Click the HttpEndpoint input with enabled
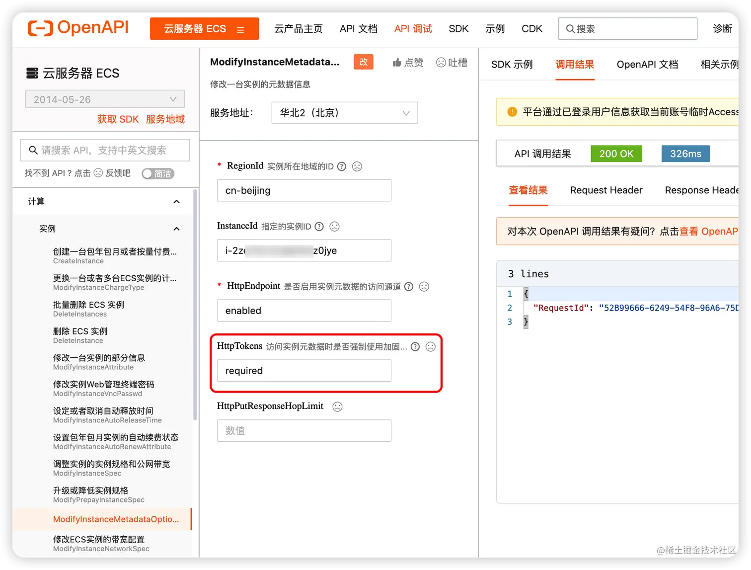 tap(304, 311)
